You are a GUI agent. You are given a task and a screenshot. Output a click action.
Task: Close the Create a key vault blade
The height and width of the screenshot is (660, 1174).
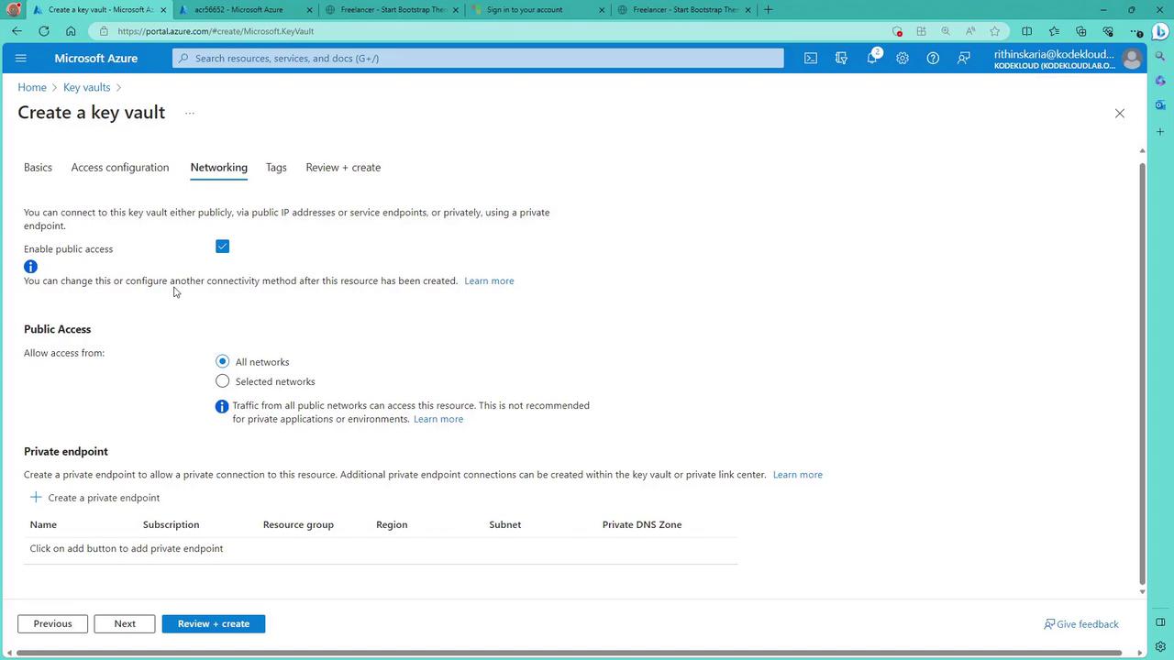[1119, 114]
